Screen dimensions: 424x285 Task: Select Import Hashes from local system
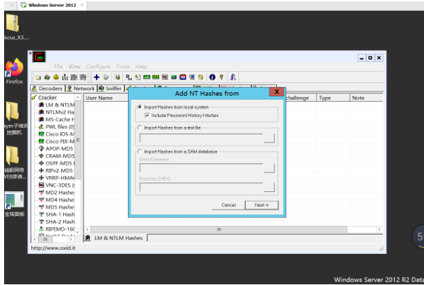173,107
